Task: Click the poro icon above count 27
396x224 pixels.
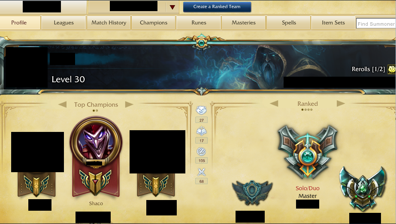Action: point(201,110)
